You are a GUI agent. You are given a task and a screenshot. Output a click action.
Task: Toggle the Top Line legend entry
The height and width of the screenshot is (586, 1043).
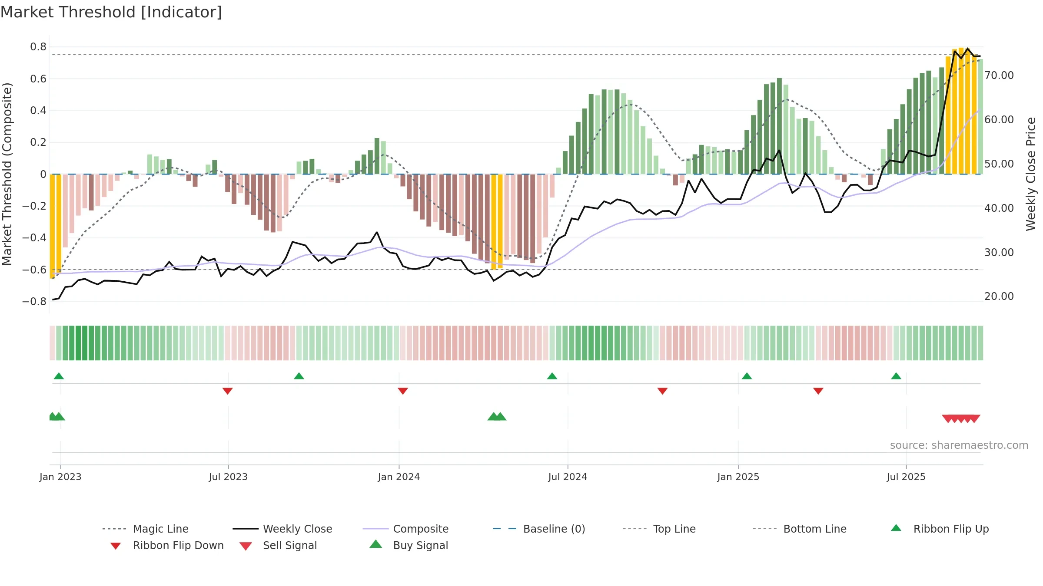[x=659, y=529]
